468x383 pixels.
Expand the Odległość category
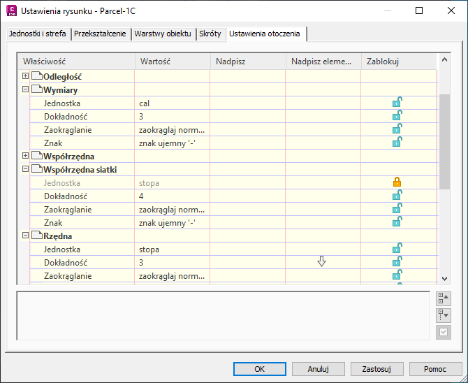26,76
